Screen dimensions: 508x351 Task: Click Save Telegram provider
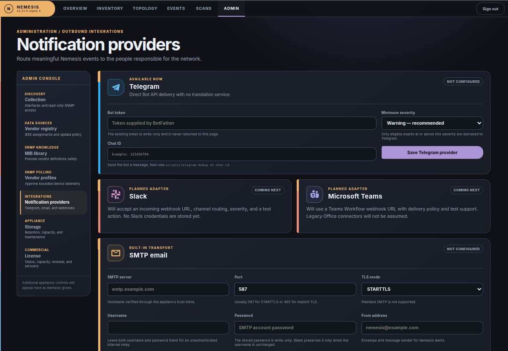(x=432, y=152)
